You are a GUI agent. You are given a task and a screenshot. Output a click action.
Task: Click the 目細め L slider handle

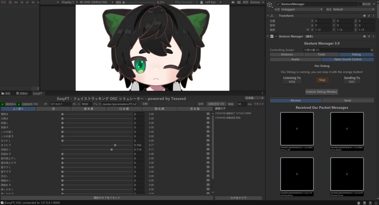(x=111, y=150)
